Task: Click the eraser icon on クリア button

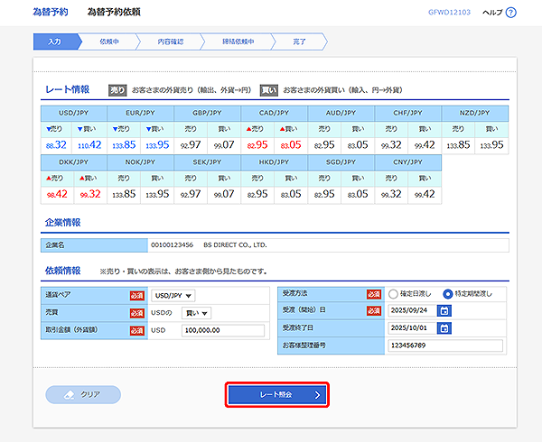Action: point(70,395)
